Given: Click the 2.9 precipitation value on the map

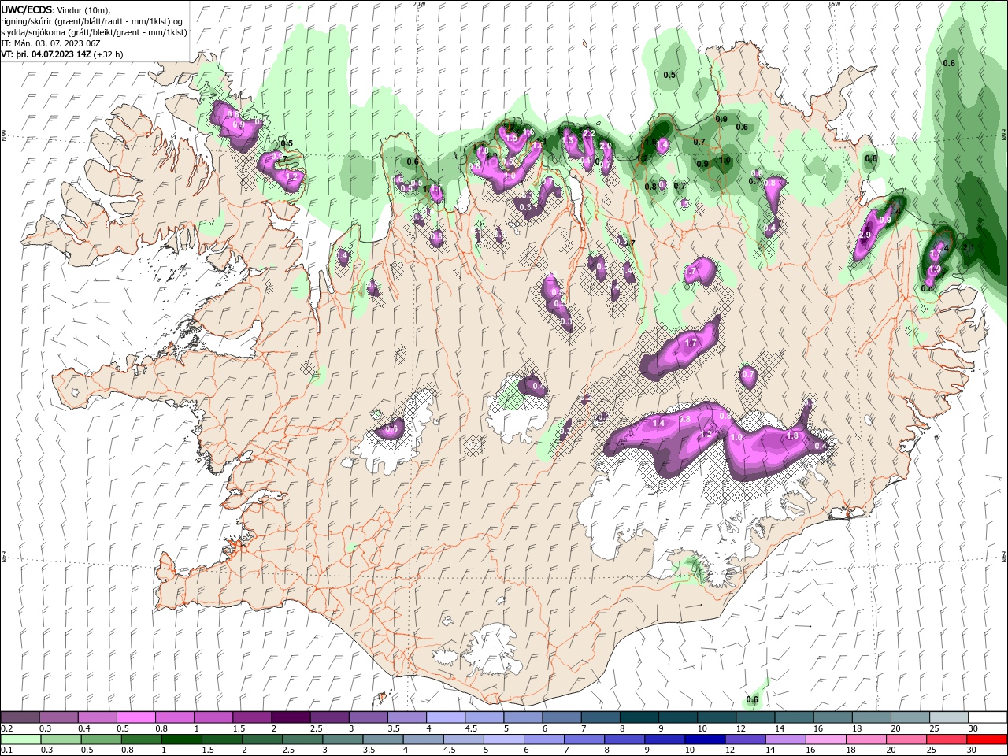Looking at the screenshot, I should pos(865,235).
